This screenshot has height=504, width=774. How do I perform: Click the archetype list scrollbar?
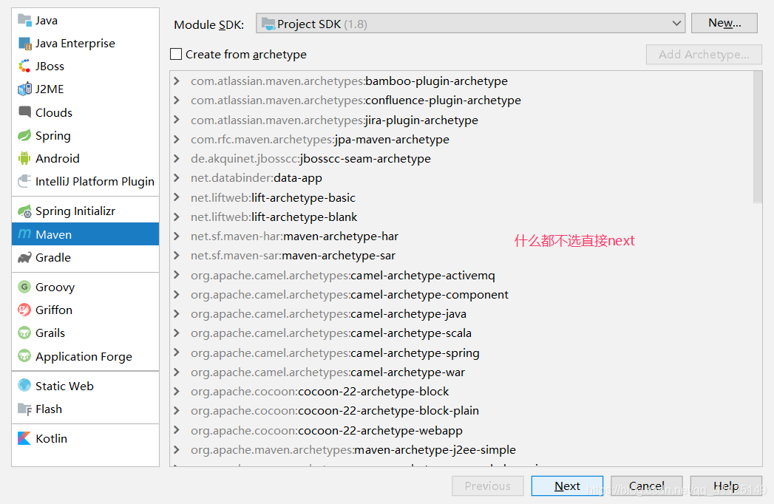[x=758, y=137]
